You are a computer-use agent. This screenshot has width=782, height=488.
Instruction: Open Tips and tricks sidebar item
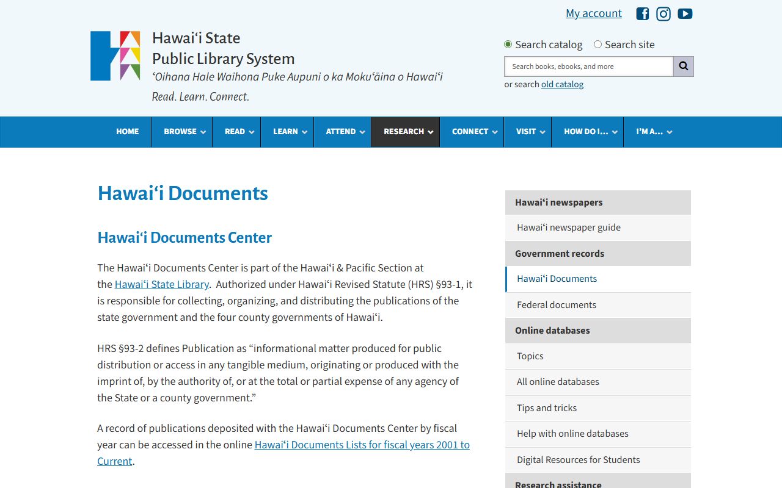click(598, 408)
